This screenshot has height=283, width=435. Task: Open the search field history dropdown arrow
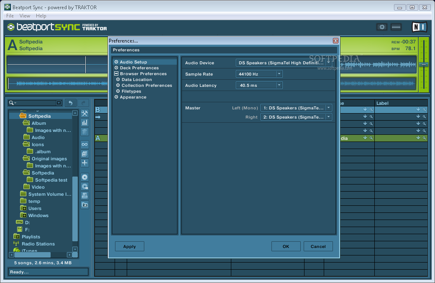pos(59,103)
